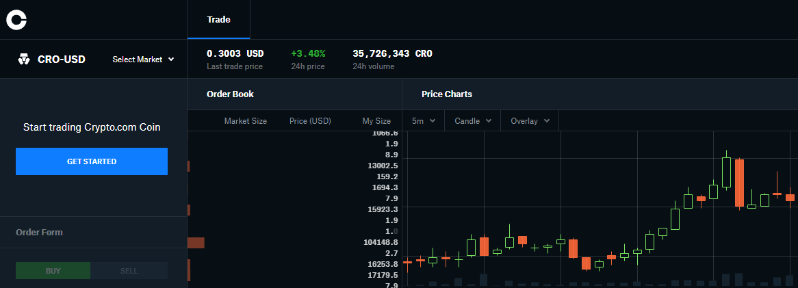Click the 24h volume label
Image resolution: width=798 pixels, height=288 pixels.
(373, 66)
